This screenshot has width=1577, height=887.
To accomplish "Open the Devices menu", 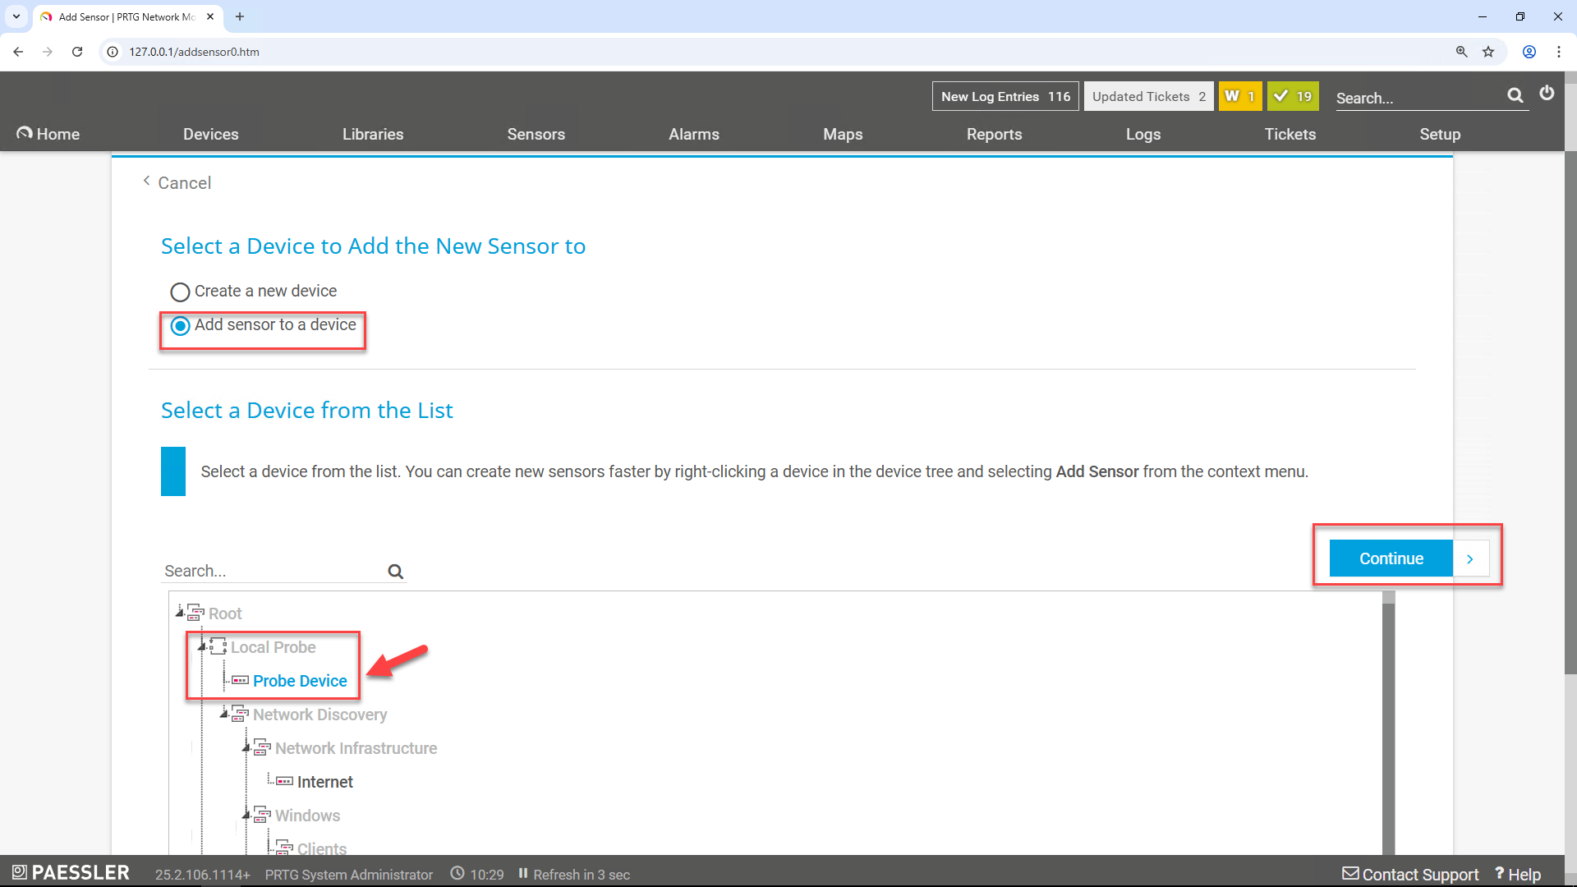I will click(x=210, y=134).
